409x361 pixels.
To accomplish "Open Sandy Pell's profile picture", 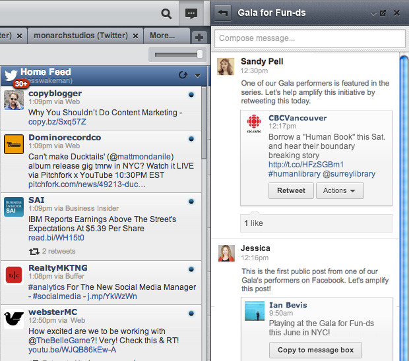I will [x=226, y=67].
